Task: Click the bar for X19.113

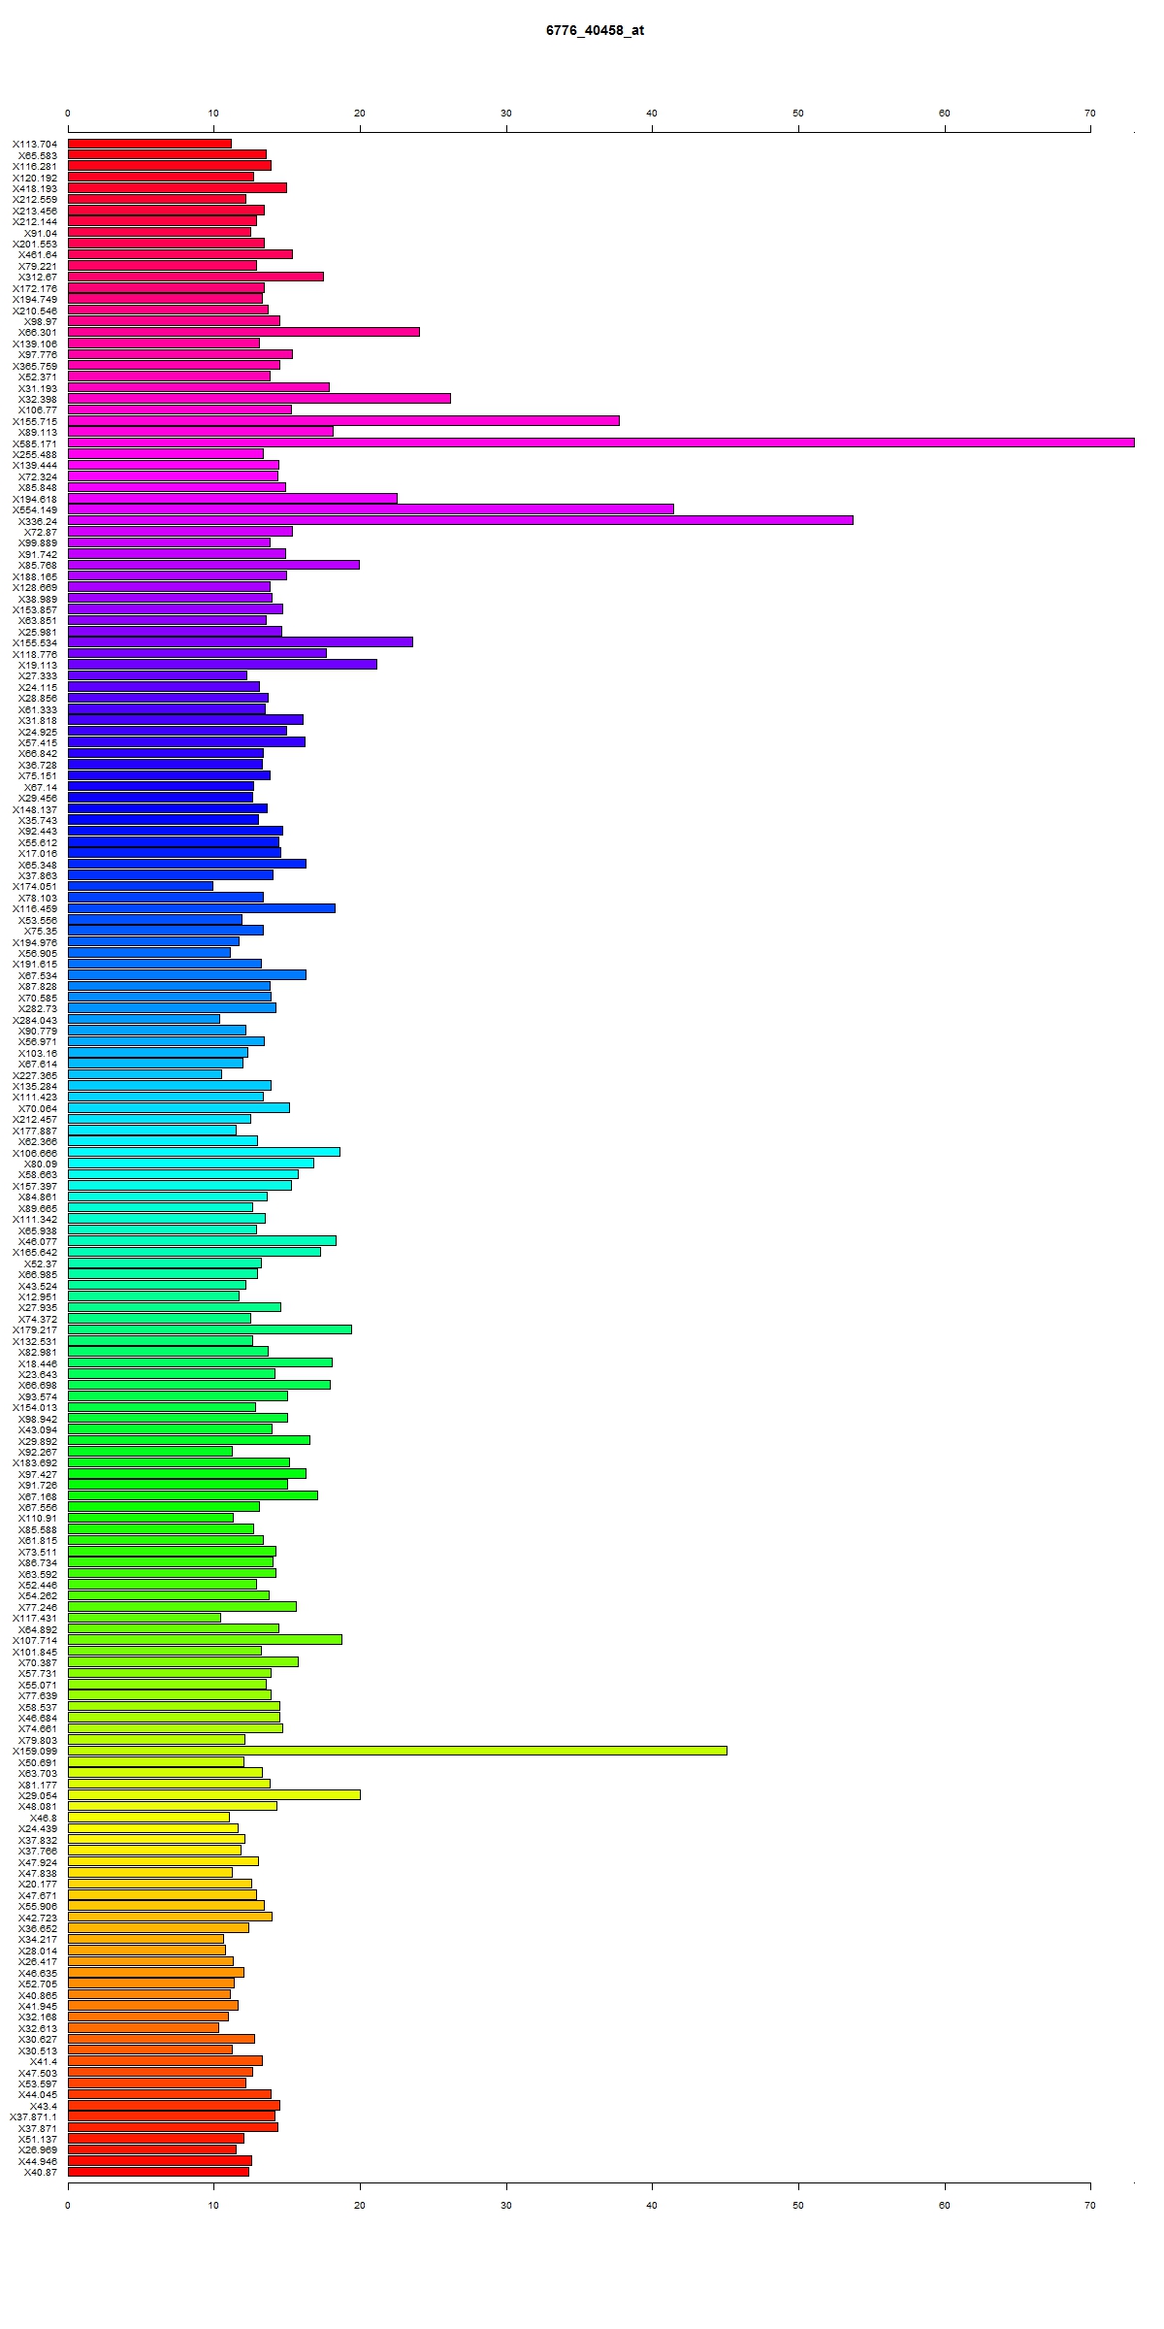Action: [222, 665]
